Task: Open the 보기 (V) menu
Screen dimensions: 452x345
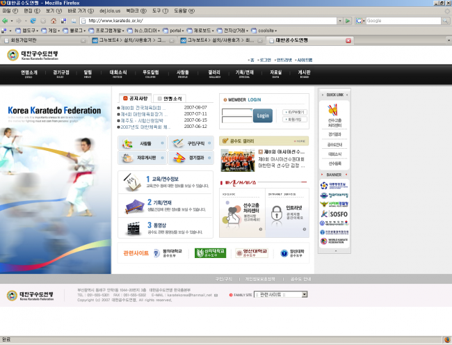Action: [x=54, y=10]
